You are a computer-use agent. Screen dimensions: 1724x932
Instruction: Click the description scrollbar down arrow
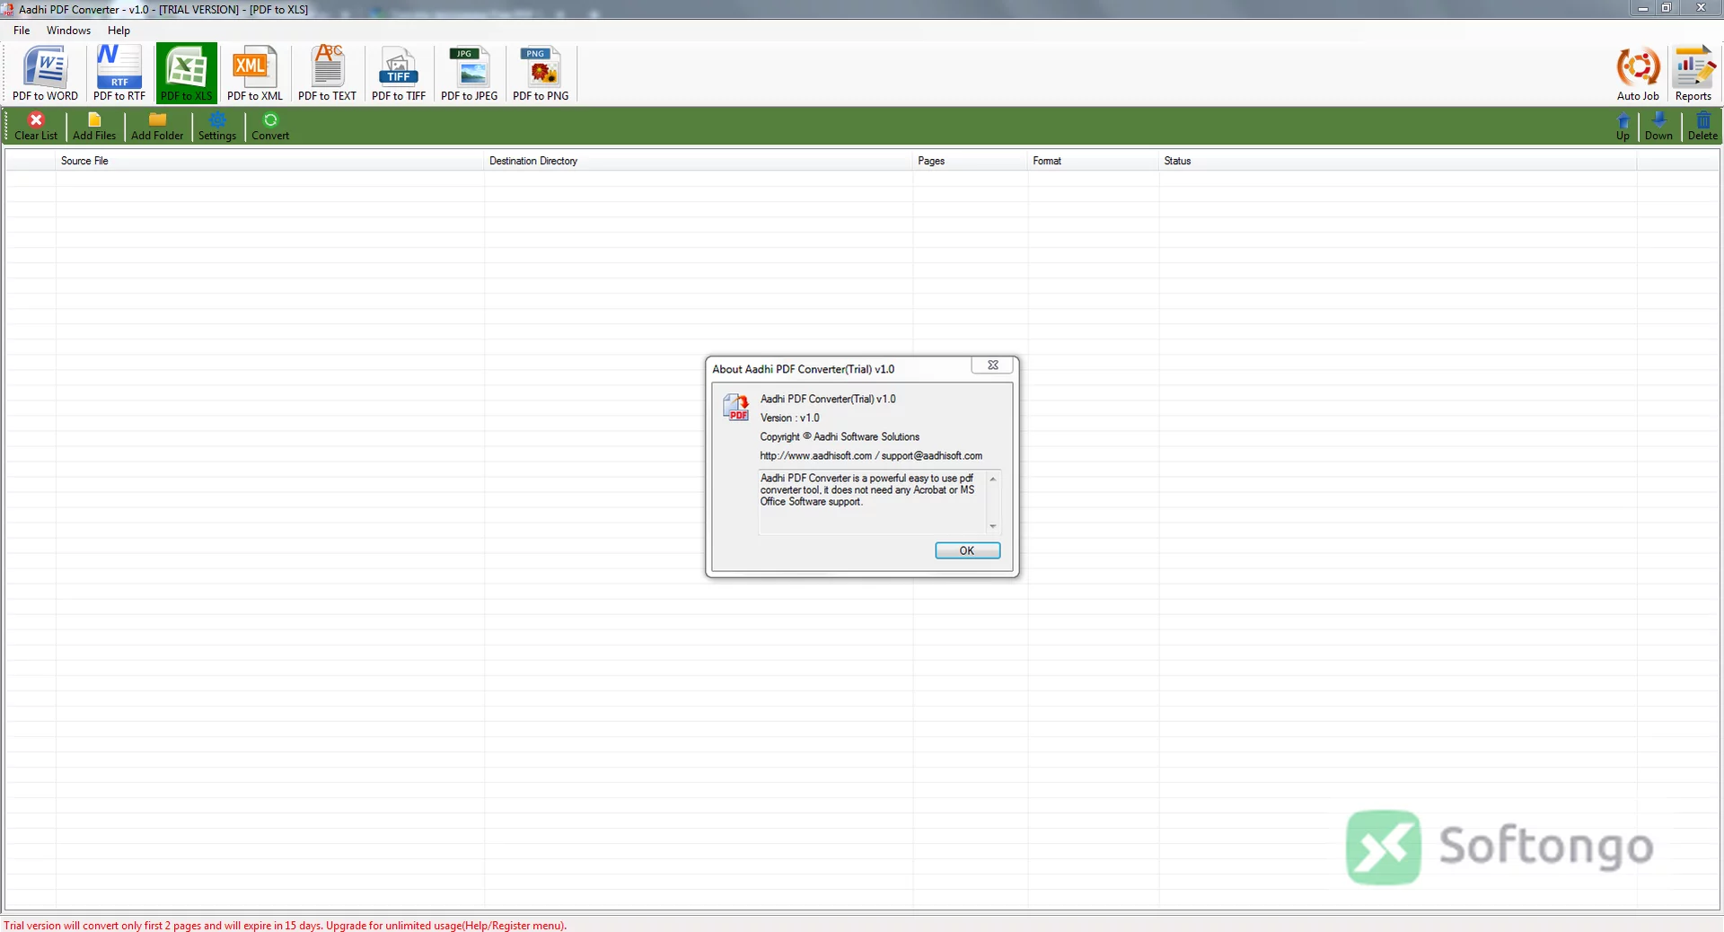click(x=993, y=526)
